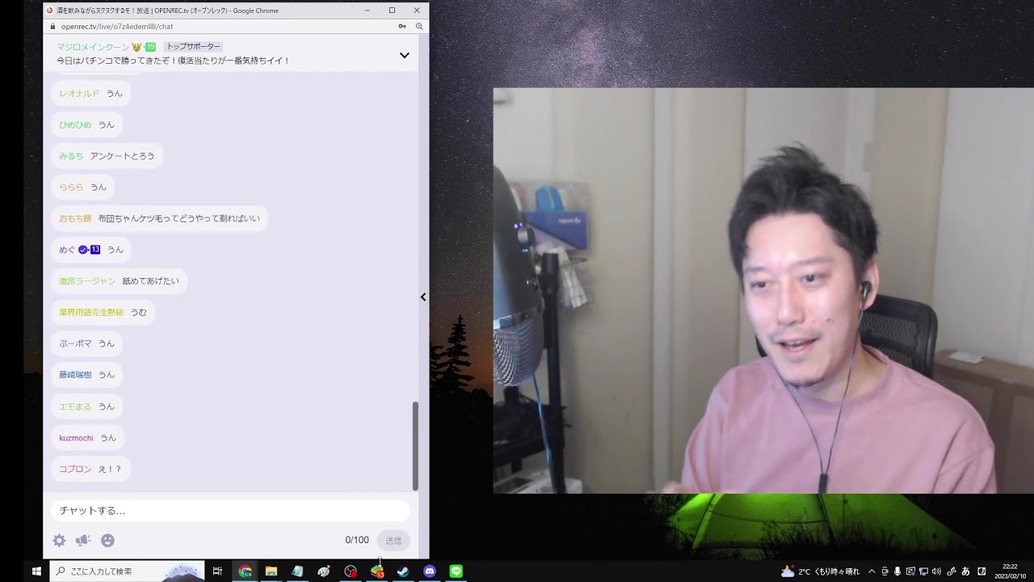Open LINE app from the taskbar
1034x582 pixels.
[x=456, y=571]
